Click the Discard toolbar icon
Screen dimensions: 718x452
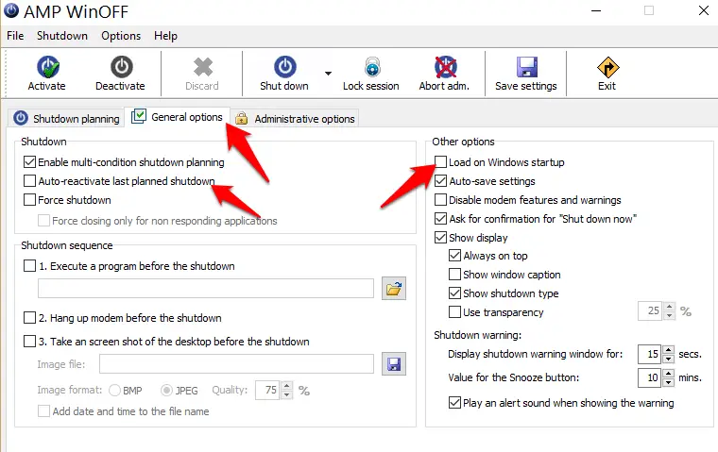202,67
